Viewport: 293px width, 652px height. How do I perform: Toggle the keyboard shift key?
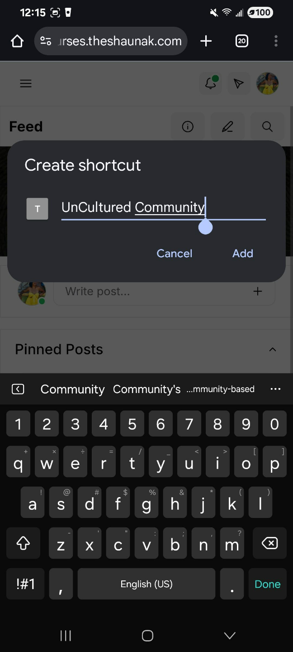[23, 543]
